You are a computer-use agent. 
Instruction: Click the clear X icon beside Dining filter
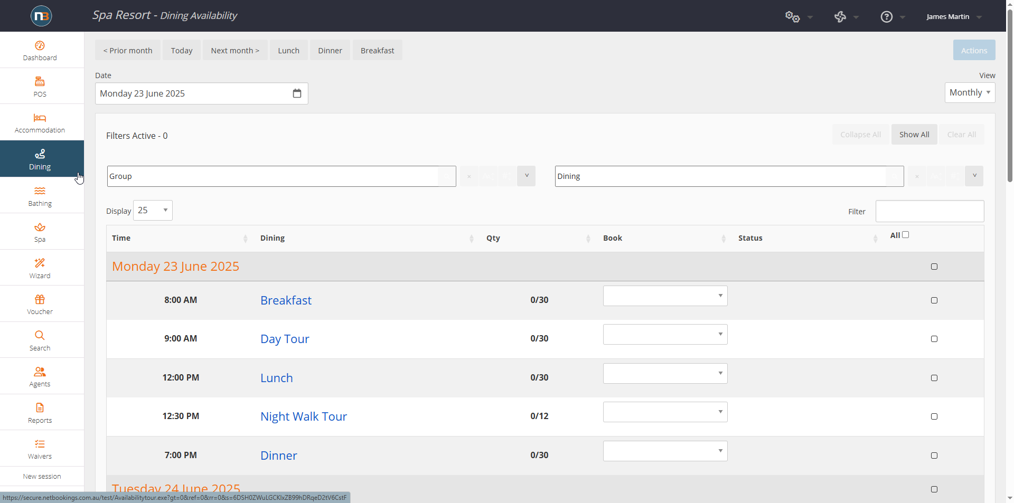[917, 176]
